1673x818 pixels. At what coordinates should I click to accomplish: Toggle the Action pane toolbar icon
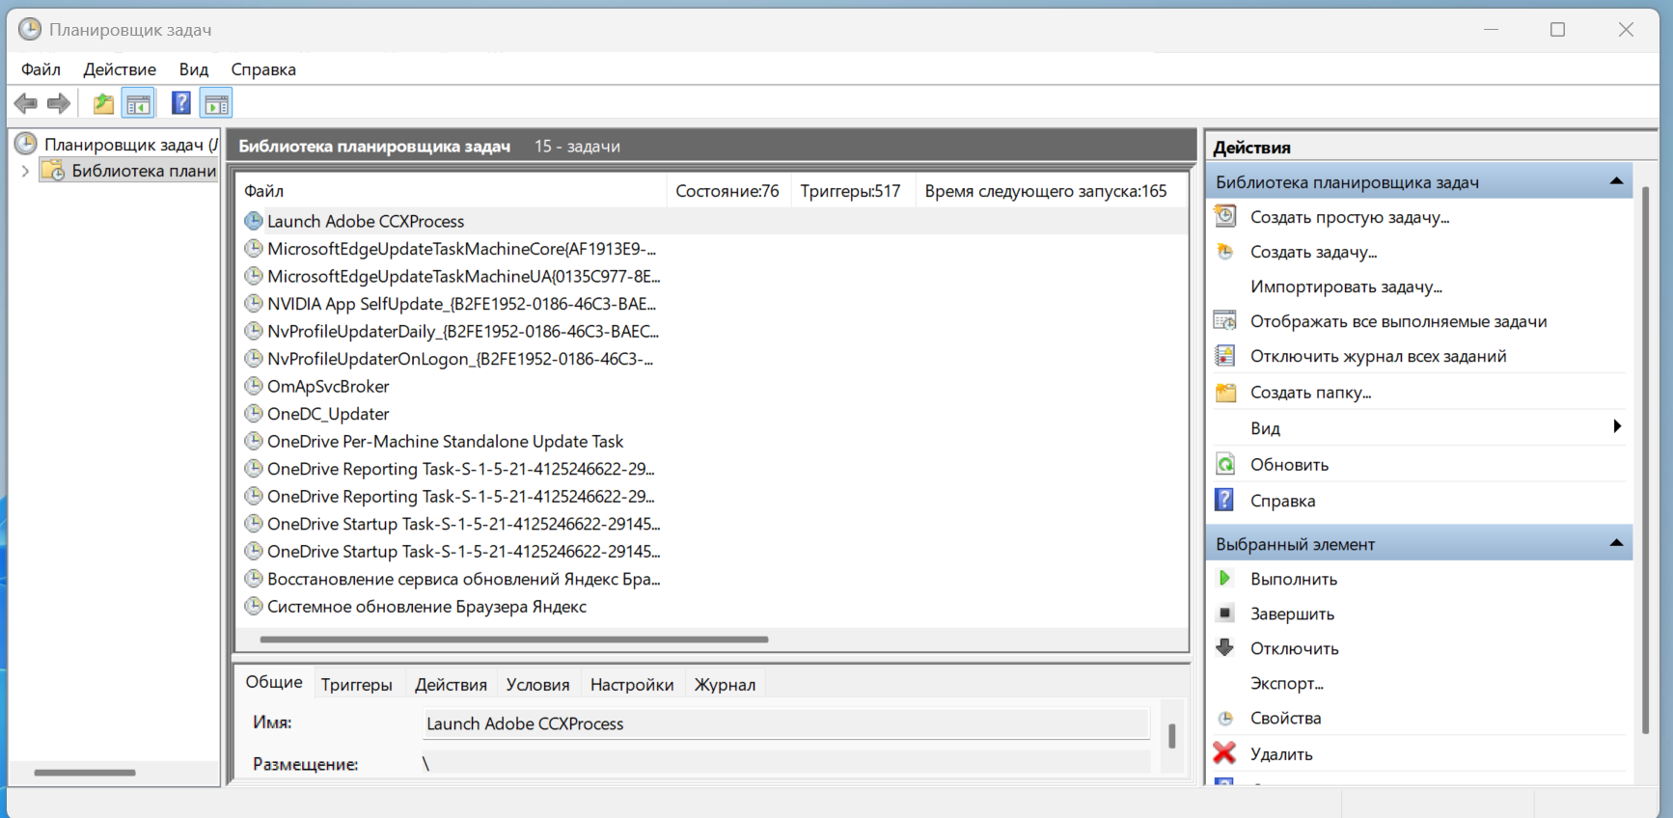(216, 103)
